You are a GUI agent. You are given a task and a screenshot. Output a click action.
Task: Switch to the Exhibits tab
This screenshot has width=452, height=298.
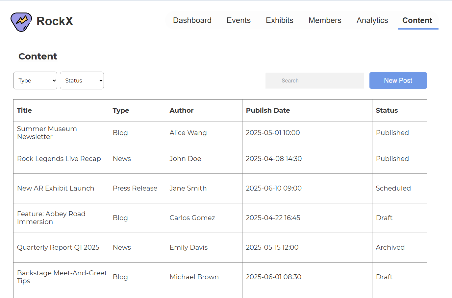click(280, 20)
